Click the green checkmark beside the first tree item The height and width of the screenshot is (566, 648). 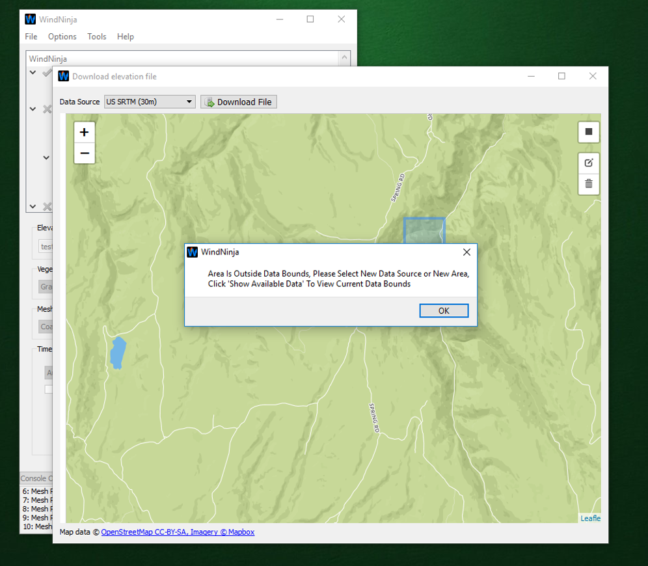coord(46,73)
